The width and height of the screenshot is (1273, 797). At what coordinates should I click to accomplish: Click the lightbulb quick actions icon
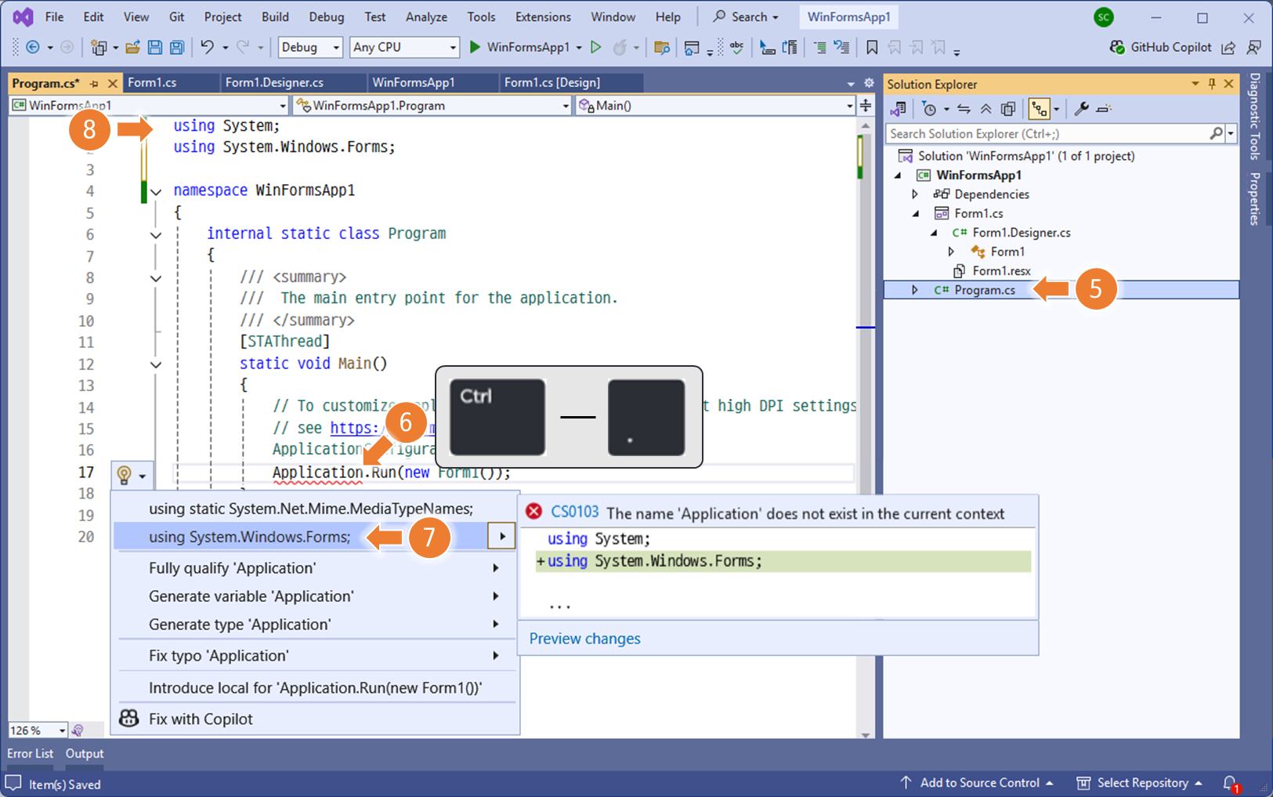(x=124, y=474)
